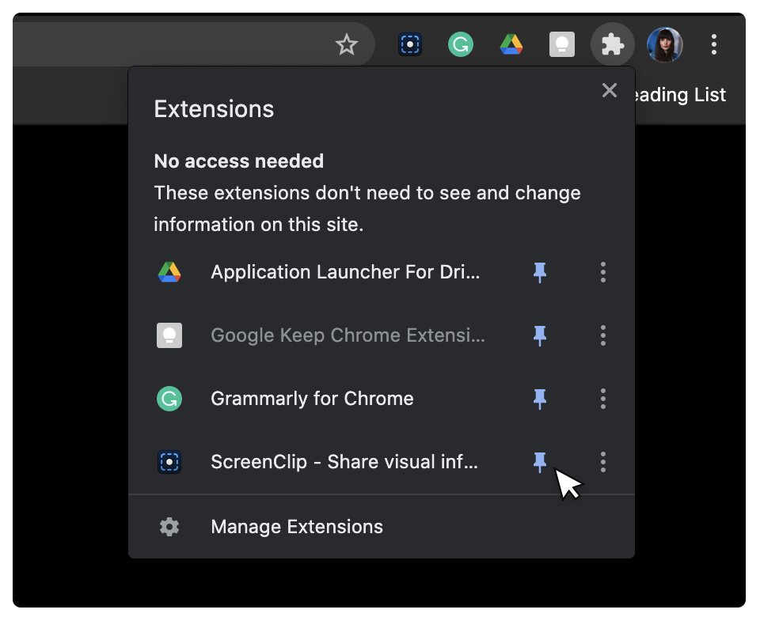Open more actions for Google Keep extension

click(x=603, y=335)
